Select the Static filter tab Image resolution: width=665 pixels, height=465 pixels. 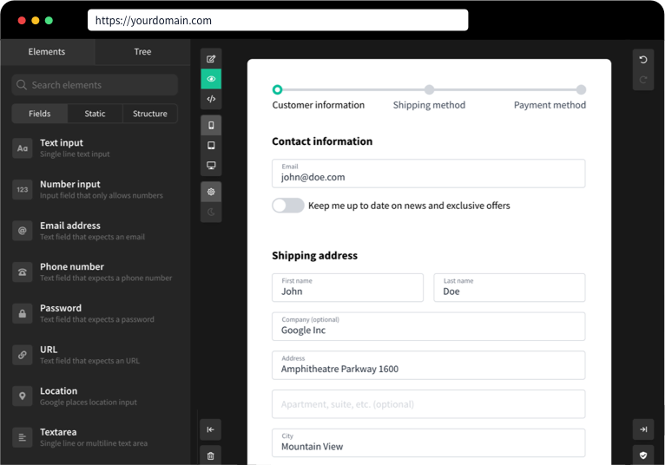(95, 114)
